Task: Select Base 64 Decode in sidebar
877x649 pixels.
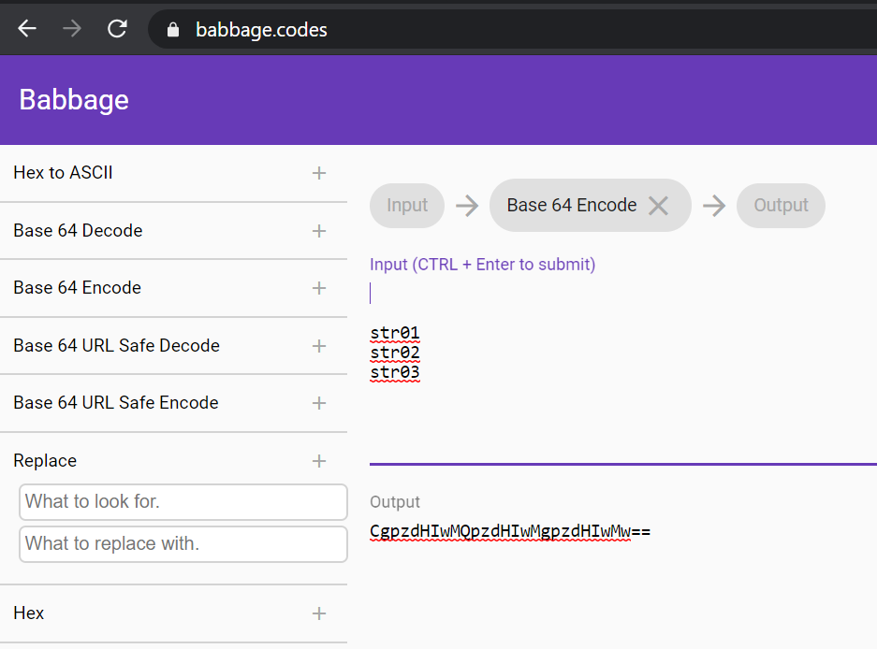Action: tap(78, 230)
